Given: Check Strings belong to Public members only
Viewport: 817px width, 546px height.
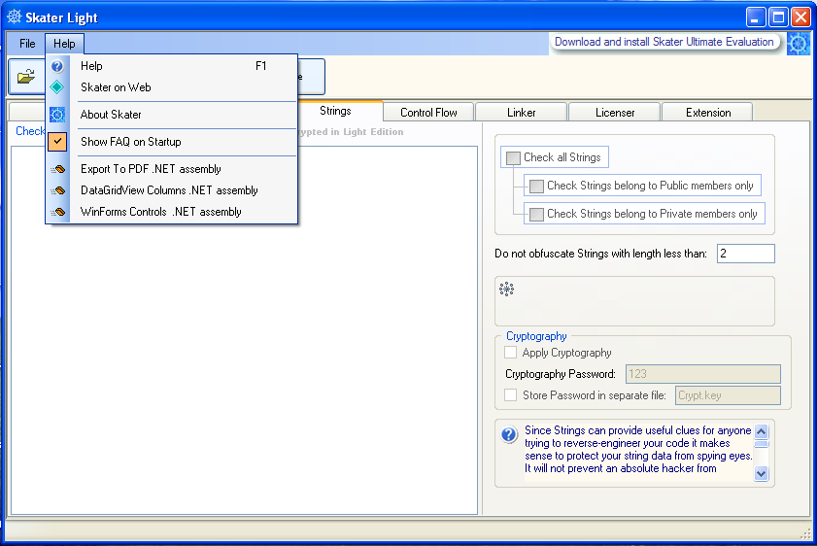Looking at the screenshot, I should click(x=536, y=186).
